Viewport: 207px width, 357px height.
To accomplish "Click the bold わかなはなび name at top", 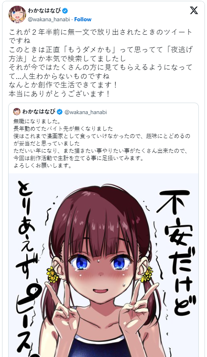I will (45, 11).
